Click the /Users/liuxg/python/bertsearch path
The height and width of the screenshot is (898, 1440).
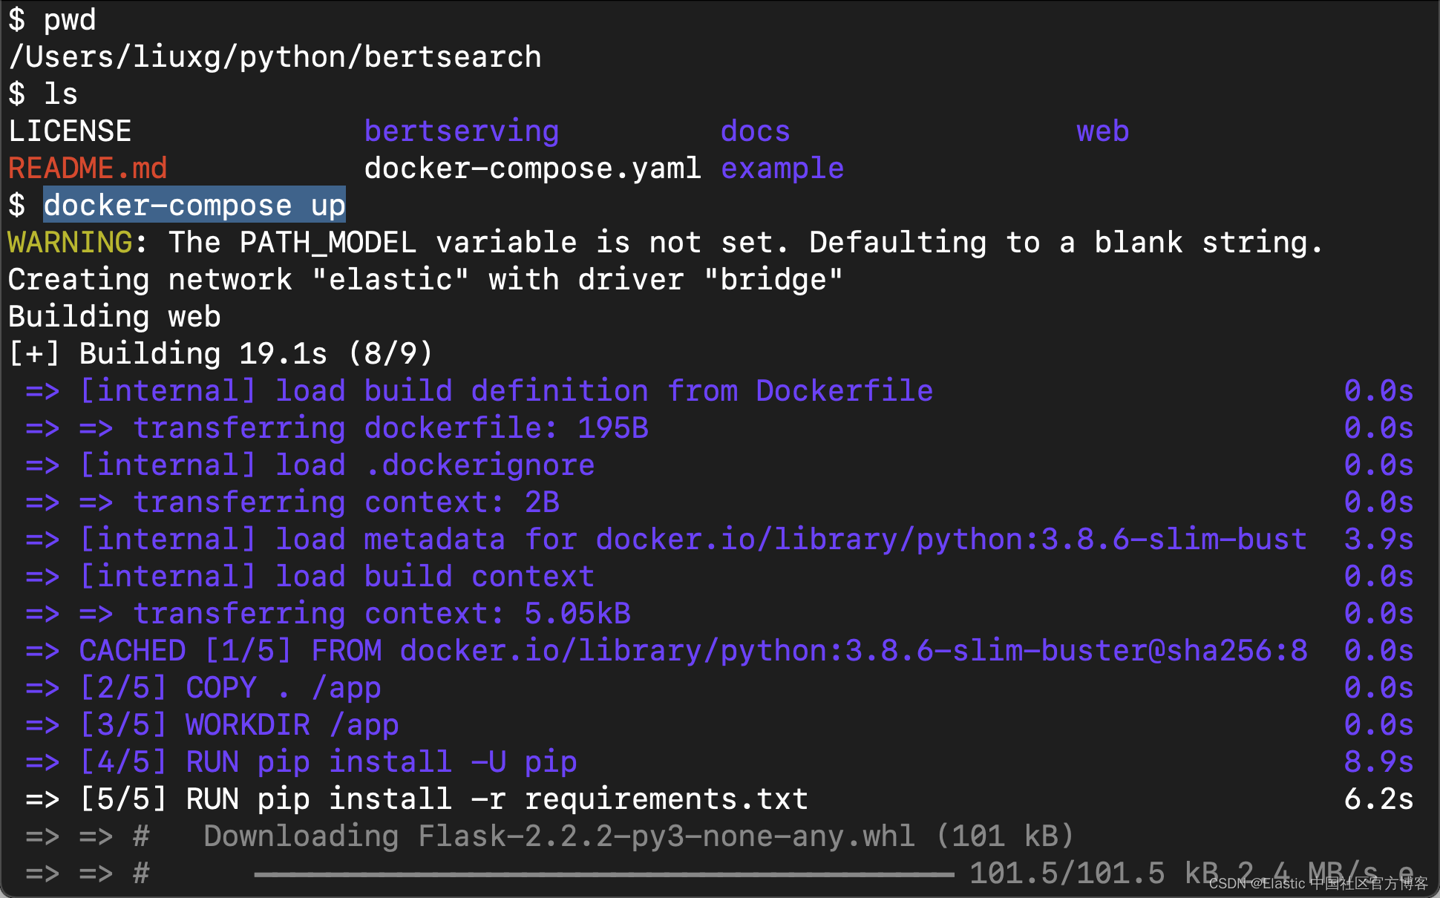click(275, 57)
